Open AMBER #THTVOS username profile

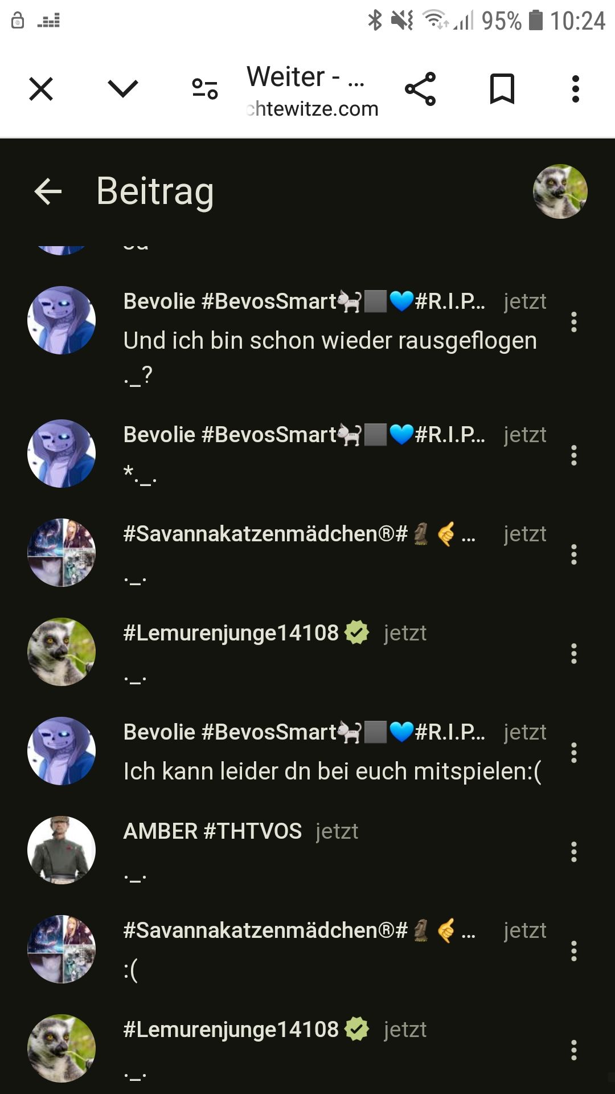212,831
